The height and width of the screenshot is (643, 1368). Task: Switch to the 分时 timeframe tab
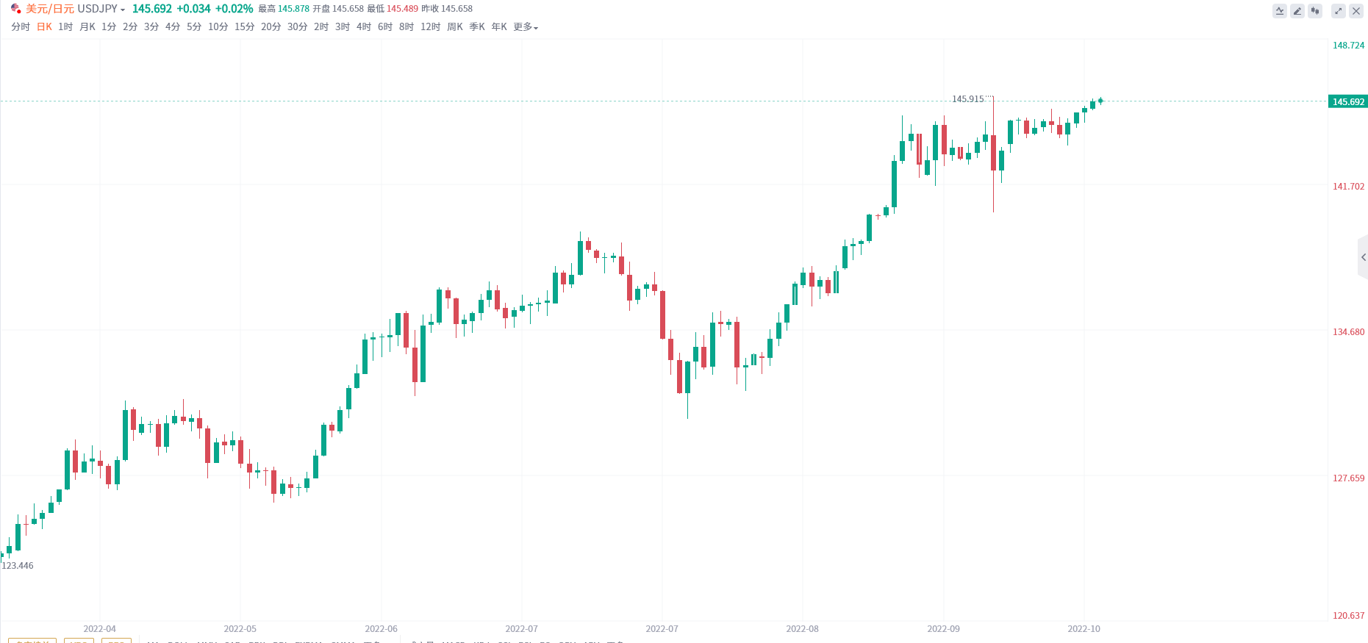(x=21, y=27)
